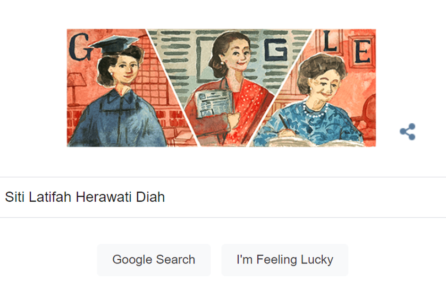The image size is (446, 297).
Task: Click the I'm Feeling Lucky button
Action: coord(285,260)
